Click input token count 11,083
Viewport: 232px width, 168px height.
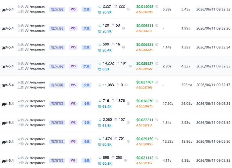click(108, 85)
